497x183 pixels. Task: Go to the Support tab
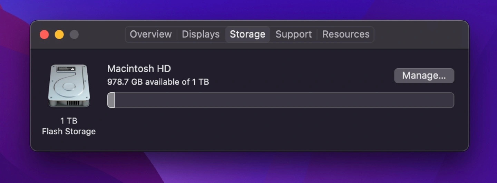(x=293, y=34)
